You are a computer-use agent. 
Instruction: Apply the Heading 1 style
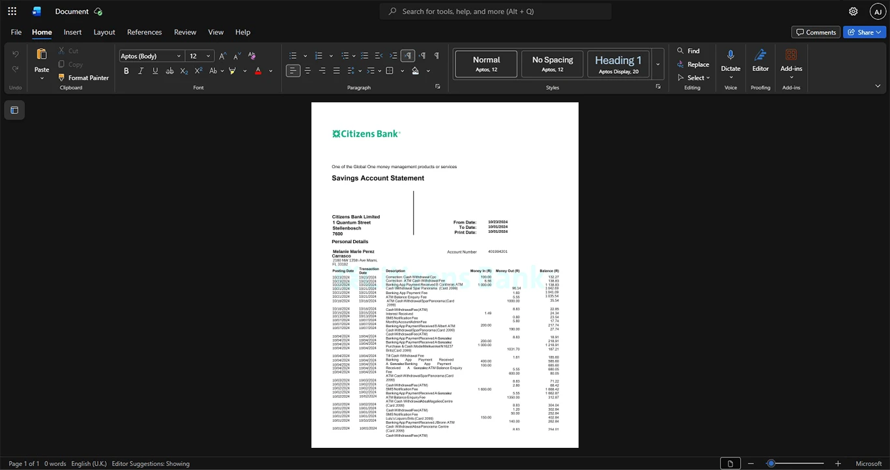(618, 64)
